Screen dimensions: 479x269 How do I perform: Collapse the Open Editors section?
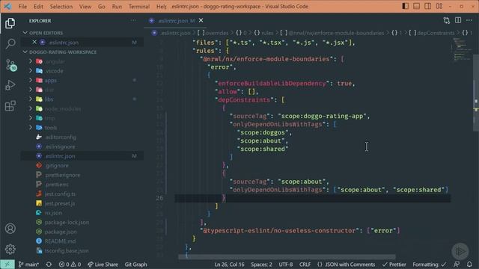pyautogui.click(x=46, y=33)
